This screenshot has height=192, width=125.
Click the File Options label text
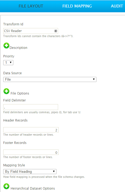[x=20, y=93]
